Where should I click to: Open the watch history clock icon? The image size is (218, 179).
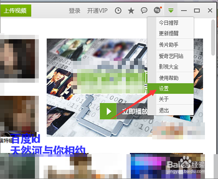pyautogui.click(x=118, y=11)
